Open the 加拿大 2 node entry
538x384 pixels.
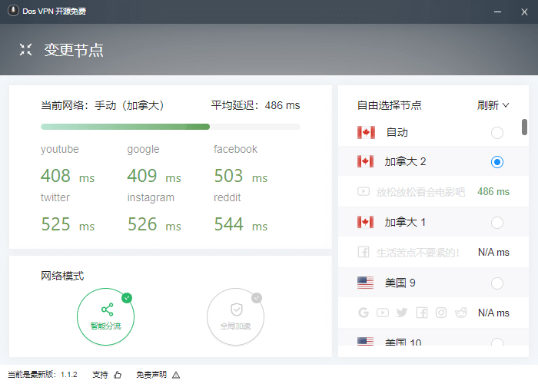pos(406,162)
